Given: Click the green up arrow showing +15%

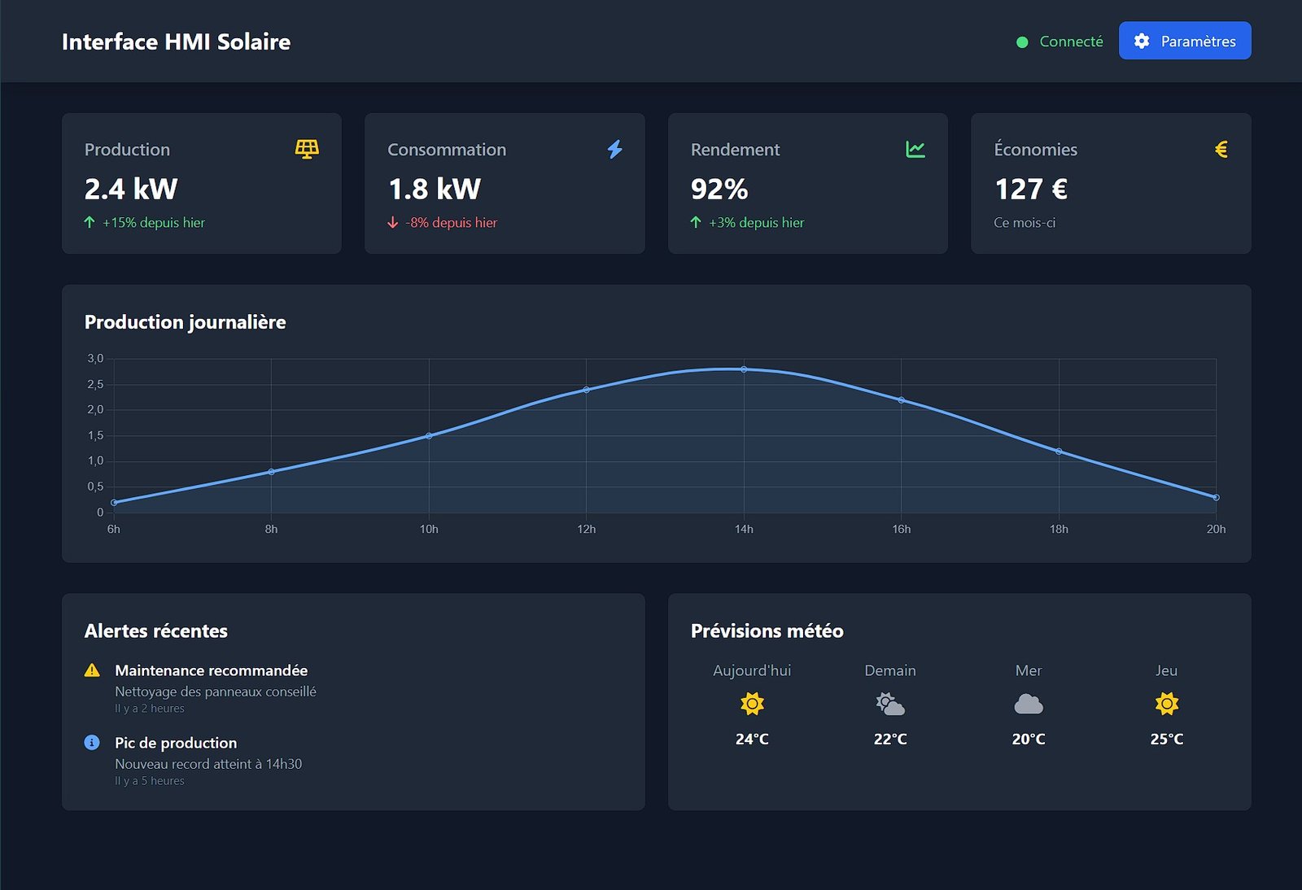Looking at the screenshot, I should (90, 222).
